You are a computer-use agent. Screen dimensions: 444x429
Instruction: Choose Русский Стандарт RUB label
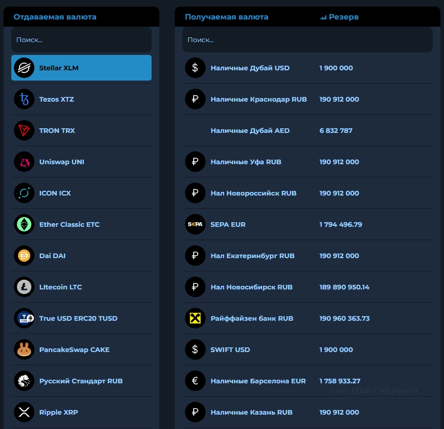pos(81,381)
